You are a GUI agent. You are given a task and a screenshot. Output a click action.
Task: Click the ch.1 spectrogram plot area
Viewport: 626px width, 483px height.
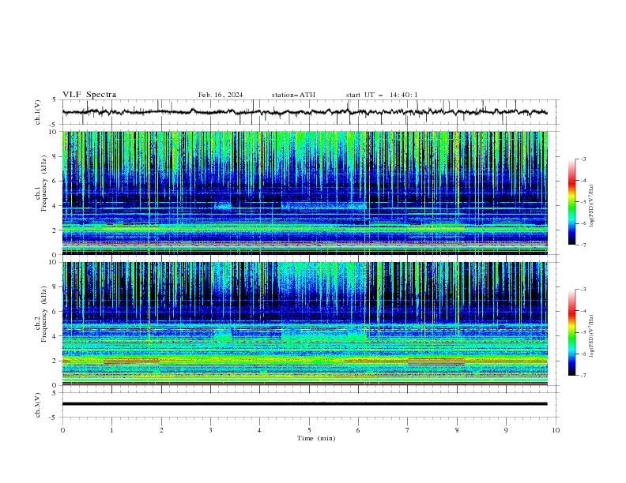[x=304, y=193]
